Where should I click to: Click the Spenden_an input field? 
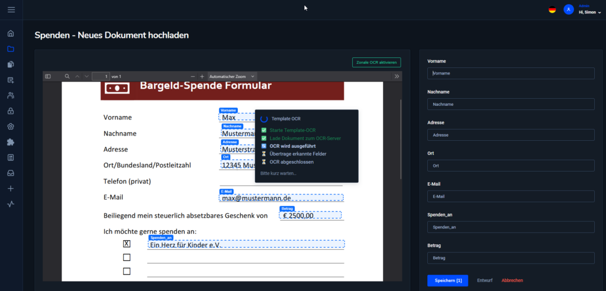pyautogui.click(x=511, y=227)
